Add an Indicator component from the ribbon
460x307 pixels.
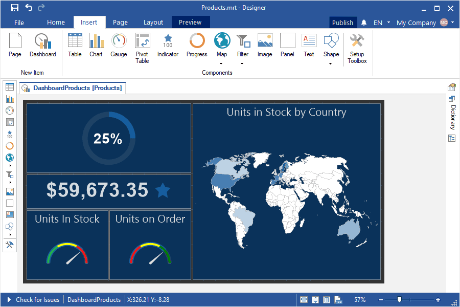pyautogui.click(x=168, y=45)
